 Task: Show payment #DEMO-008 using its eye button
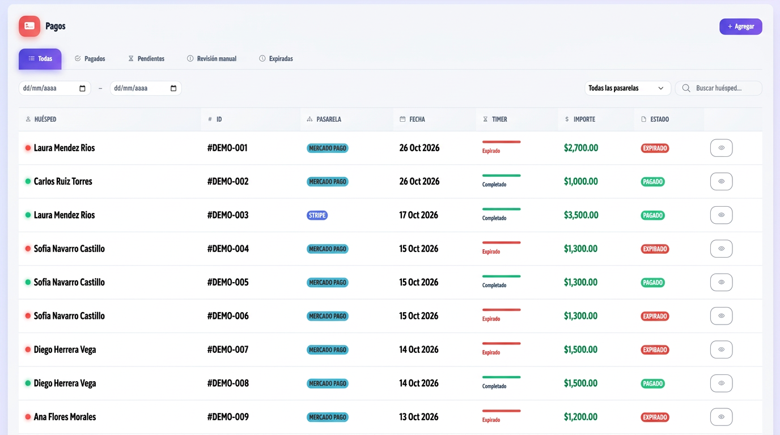click(721, 383)
